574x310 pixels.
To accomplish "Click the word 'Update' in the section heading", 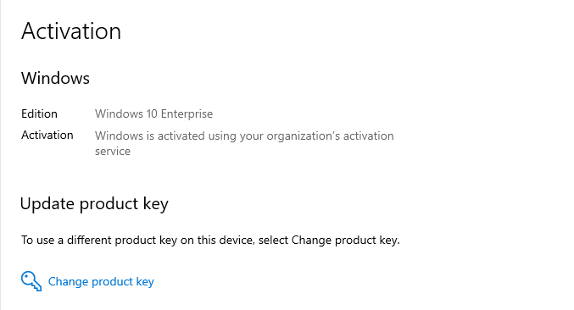I will pos(47,204).
